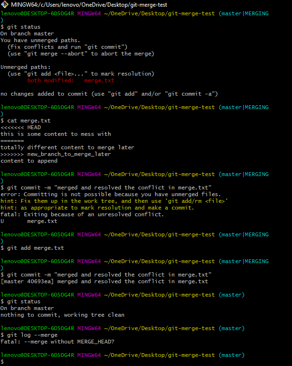The image size is (292, 366).
Task: Click "error: Committing is not possible" line
Action: (111, 194)
